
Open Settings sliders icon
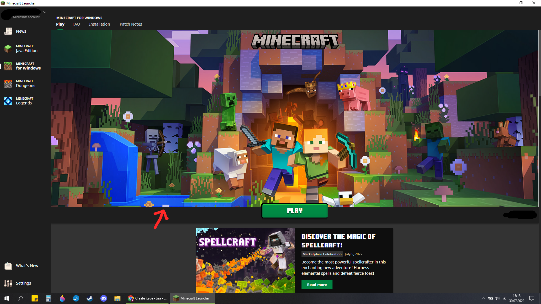8,283
